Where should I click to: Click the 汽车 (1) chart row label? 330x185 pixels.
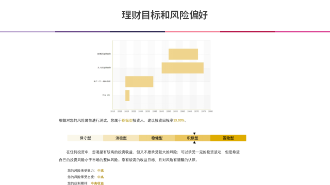106,95
